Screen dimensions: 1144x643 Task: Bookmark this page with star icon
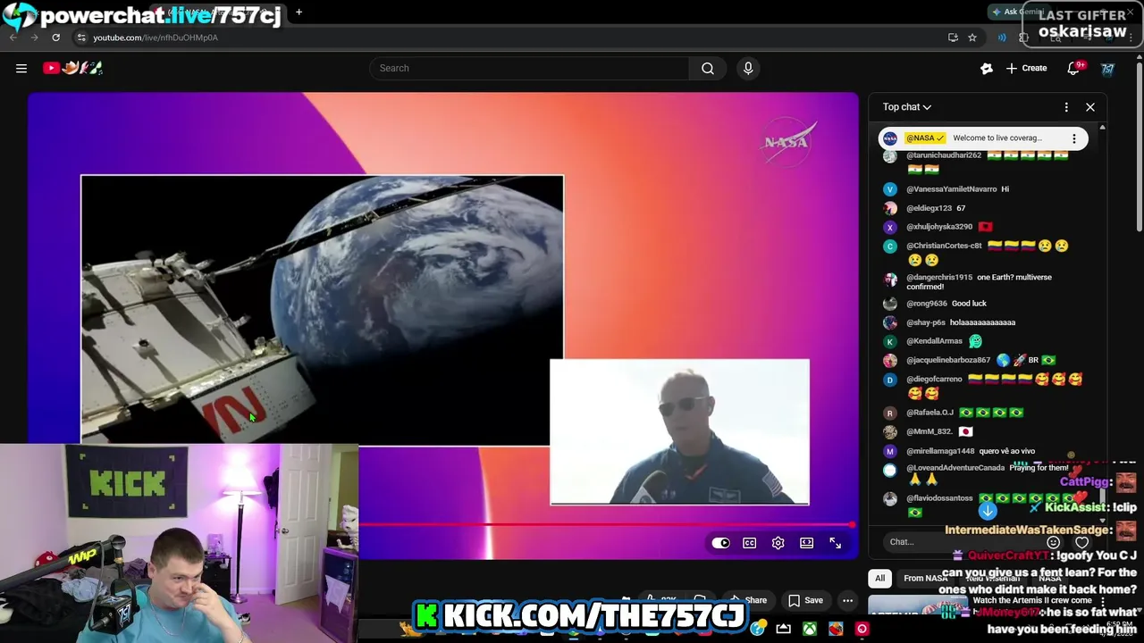972,38
